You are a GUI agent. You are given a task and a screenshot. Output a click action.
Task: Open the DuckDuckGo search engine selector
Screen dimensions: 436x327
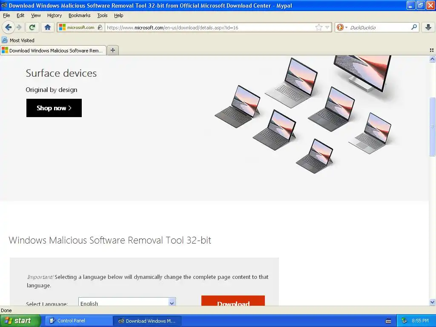click(342, 27)
